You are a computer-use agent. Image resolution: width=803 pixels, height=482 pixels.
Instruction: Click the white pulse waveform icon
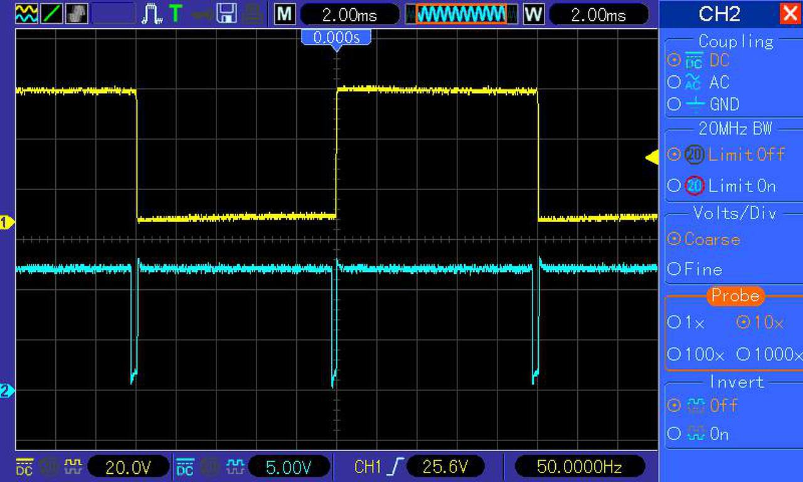click(x=152, y=14)
